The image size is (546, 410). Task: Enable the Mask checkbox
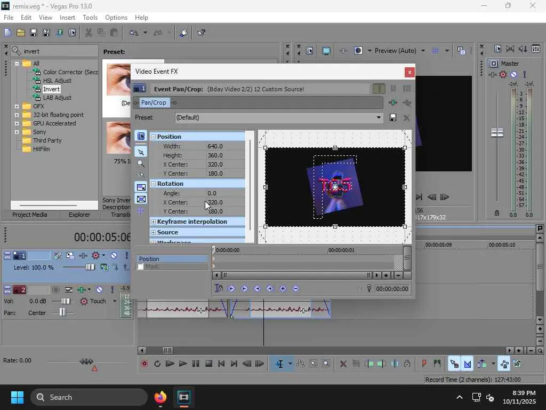click(140, 267)
